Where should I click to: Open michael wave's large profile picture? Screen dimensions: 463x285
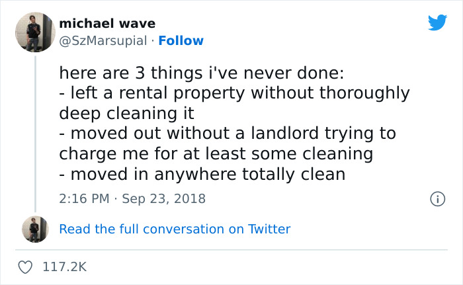click(35, 32)
